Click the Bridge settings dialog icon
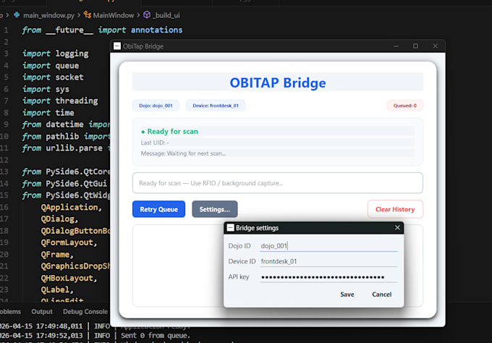Screen dimensions: 492x343 [x=230, y=228]
